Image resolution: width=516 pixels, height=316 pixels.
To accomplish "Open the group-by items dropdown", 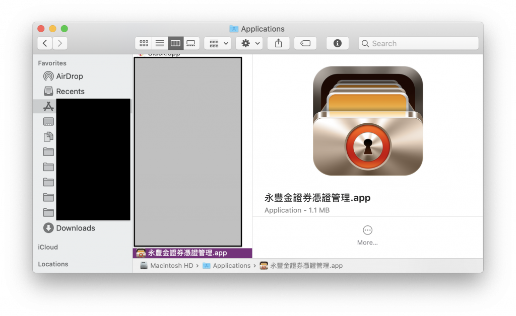I will tap(218, 43).
